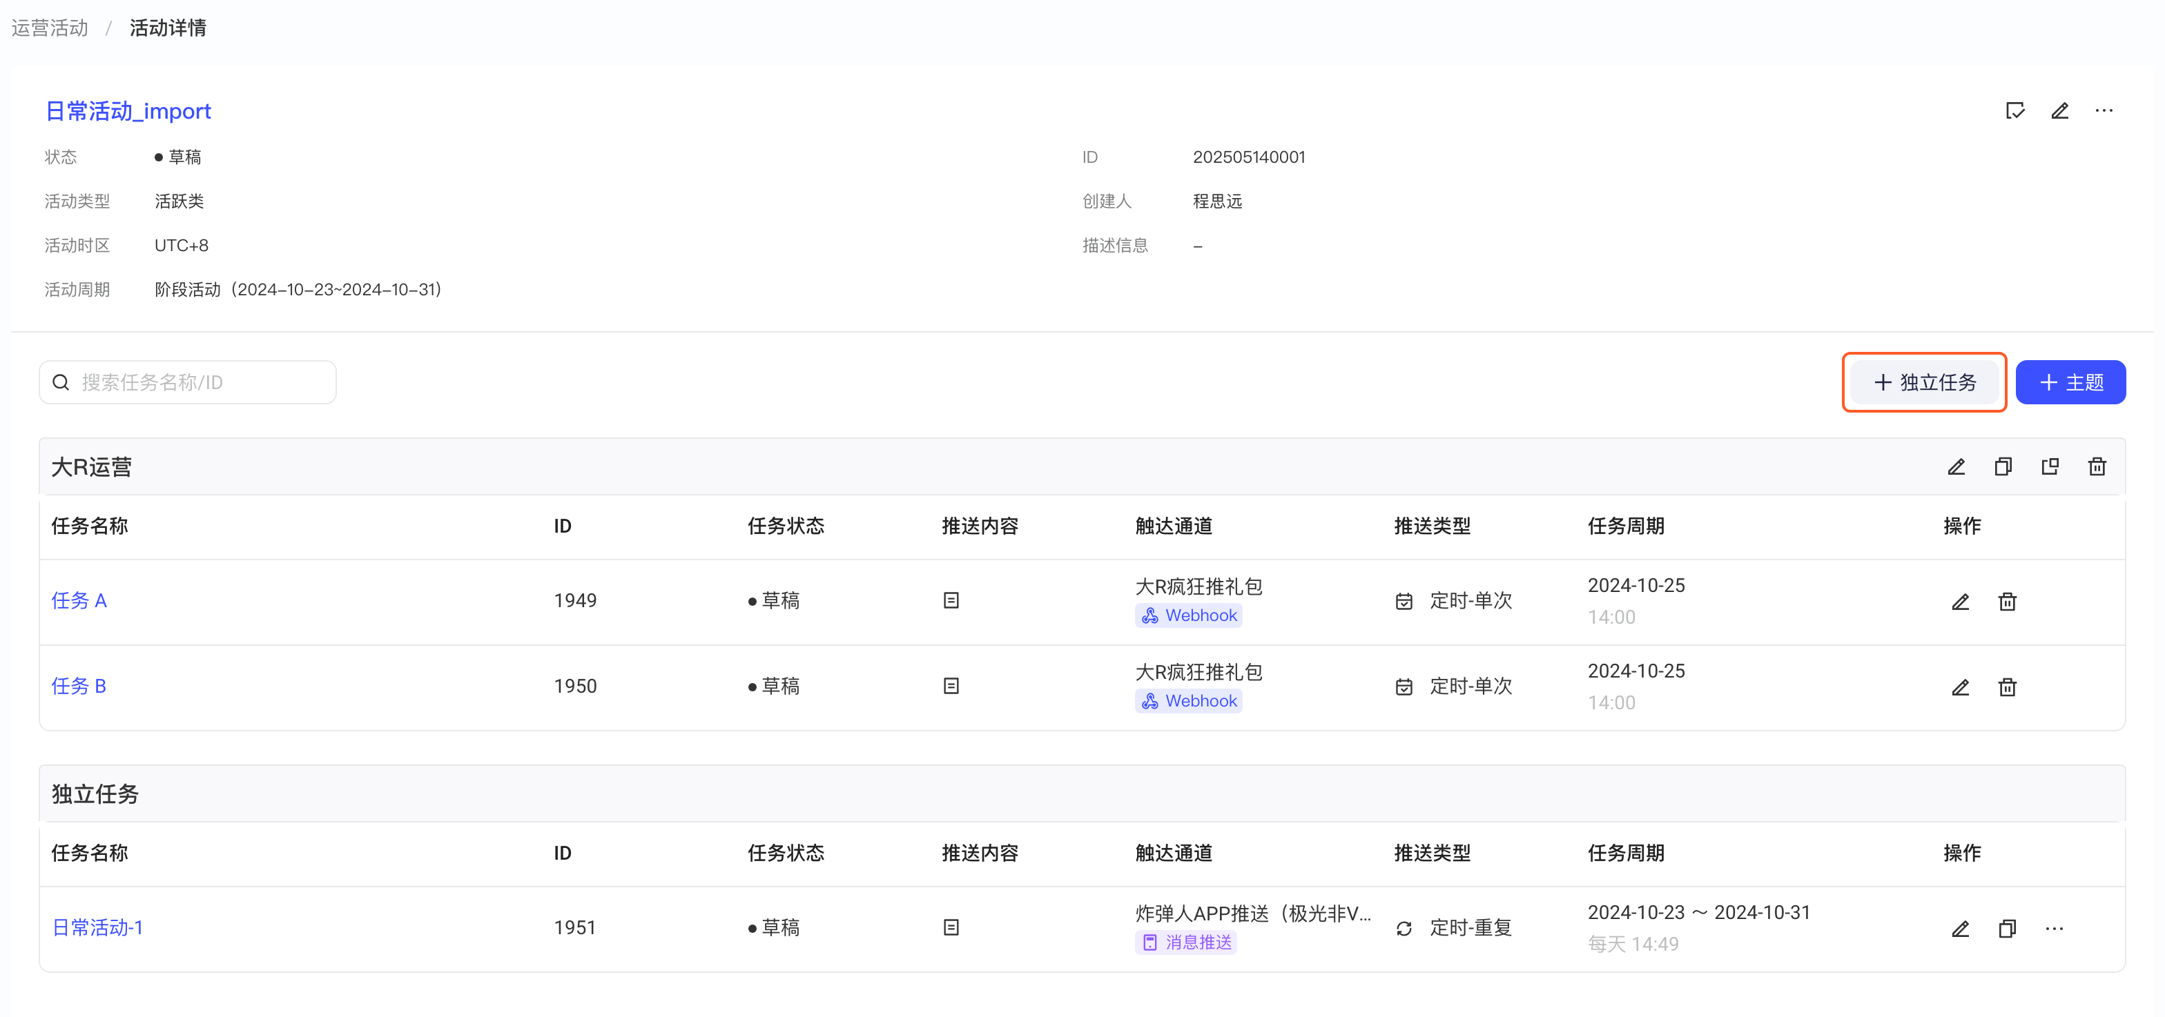This screenshot has height=1017, width=2165.
Task: Click the Webhook tag in 任务 B row
Action: (x=1188, y=701)
